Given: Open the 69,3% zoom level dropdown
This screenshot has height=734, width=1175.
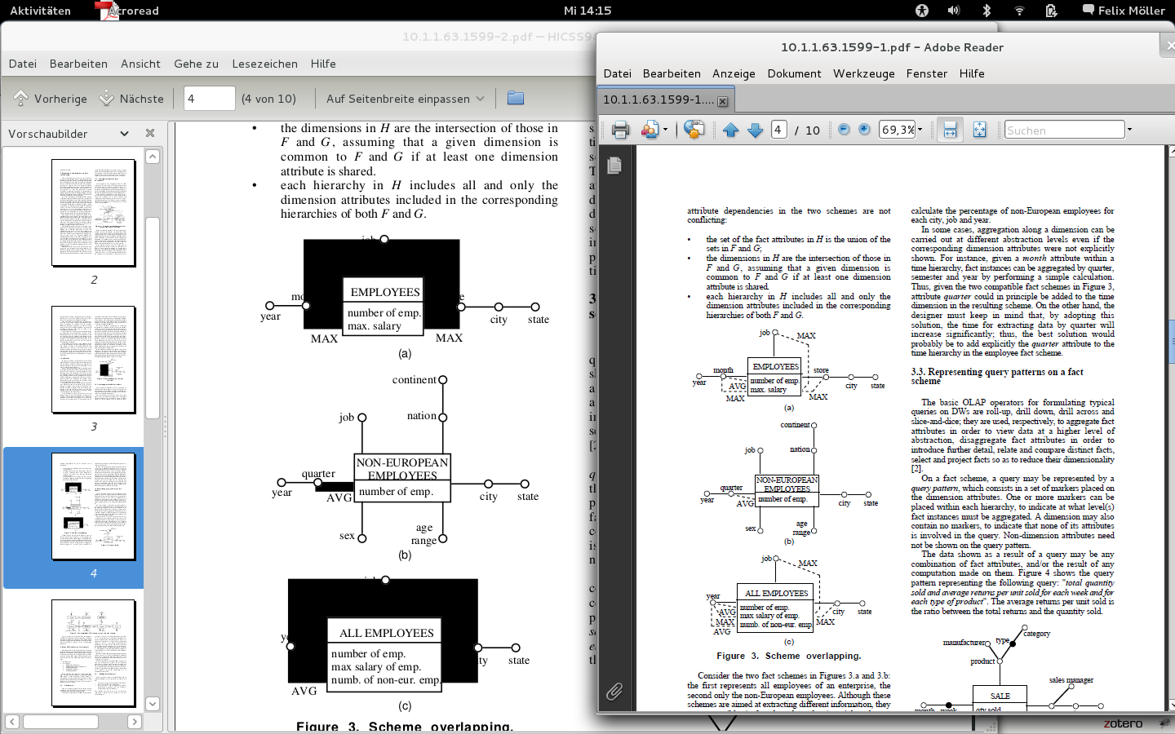Looking at the screenshot, I should click(x=920, y=130).
